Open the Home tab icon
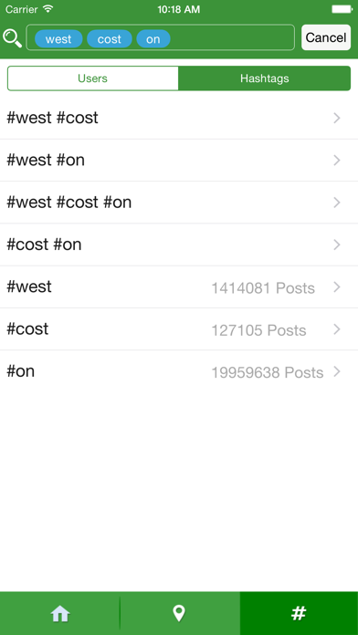Image resolution: width=358 pixels, height=635 pixels. point(60,613)
